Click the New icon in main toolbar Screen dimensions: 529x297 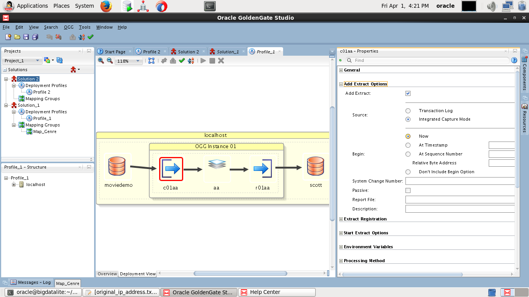[8, 37]
